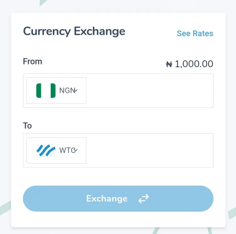The image size is (236, 234).
Task: Click the From label
Action: point(32,61)
